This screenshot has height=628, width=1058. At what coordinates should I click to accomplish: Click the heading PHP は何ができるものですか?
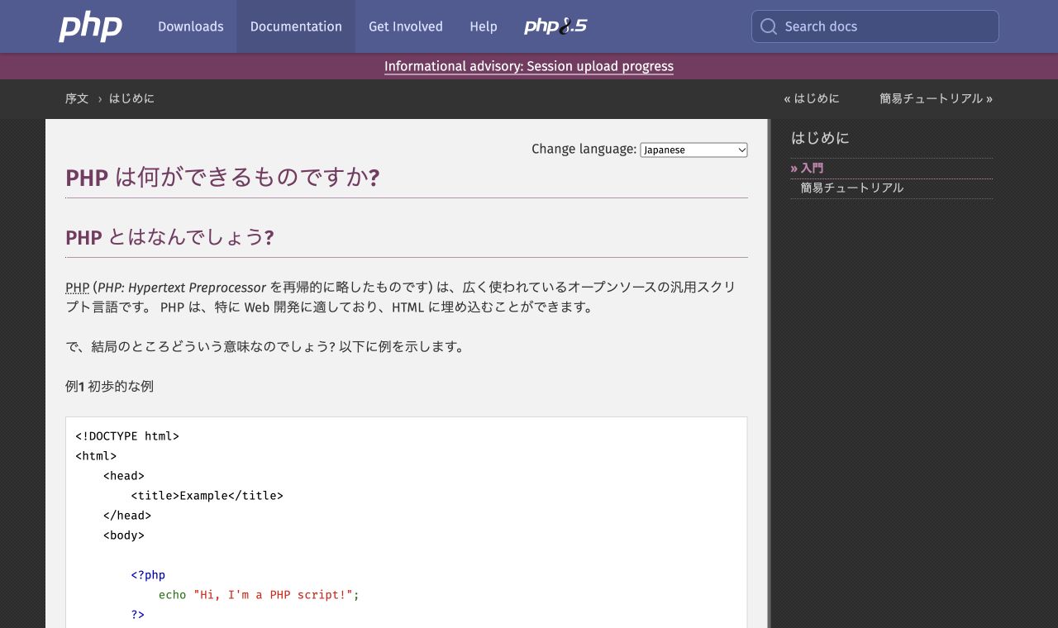pos(222,178)
